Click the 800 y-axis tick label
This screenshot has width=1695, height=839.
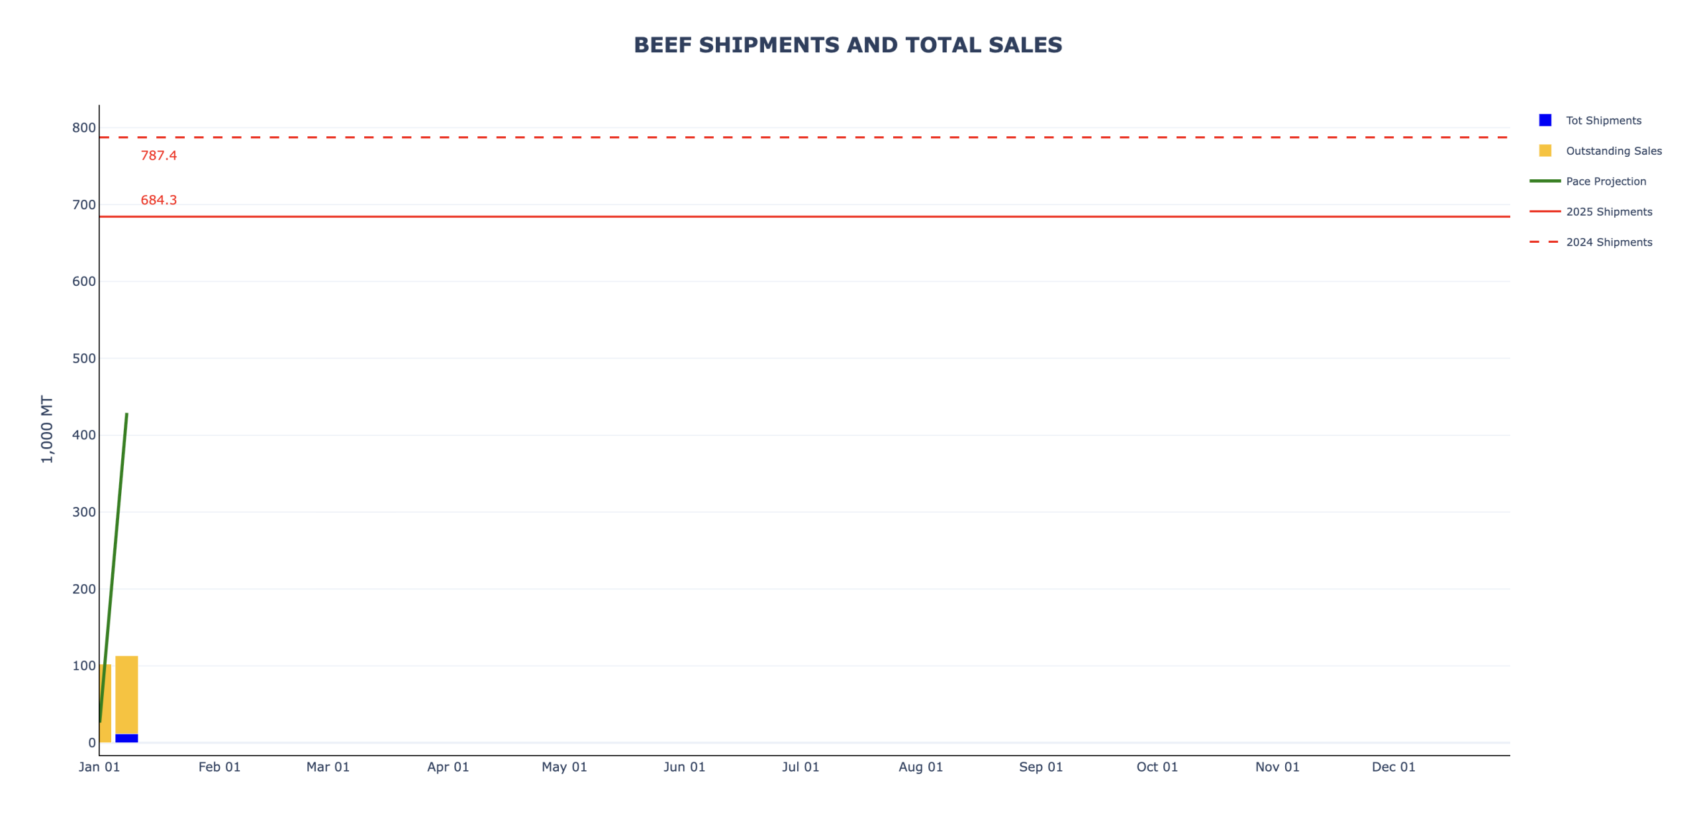[x=84, y=128]
